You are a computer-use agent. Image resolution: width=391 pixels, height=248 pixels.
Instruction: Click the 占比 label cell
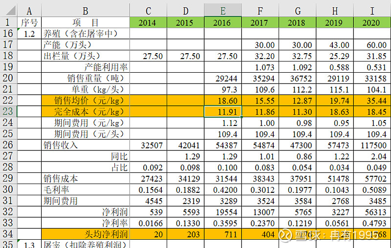[x=86, y=167]
